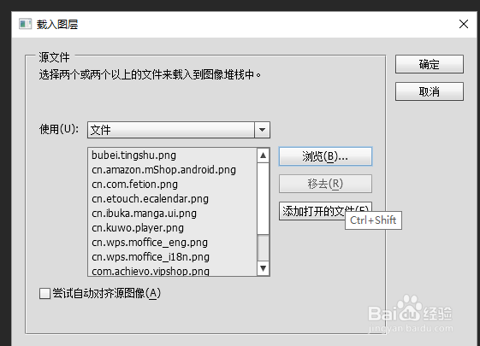Click the 确定 button

click(430, 64)
